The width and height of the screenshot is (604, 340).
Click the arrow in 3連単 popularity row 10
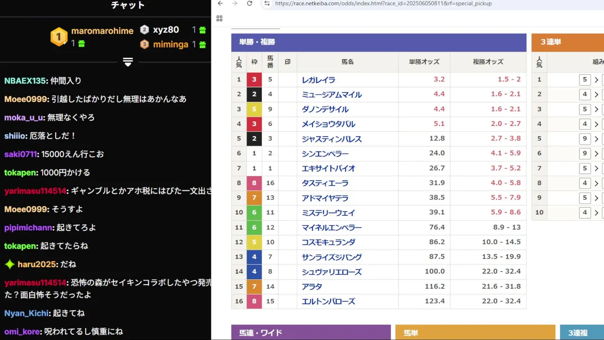click(x=596, y=212)
